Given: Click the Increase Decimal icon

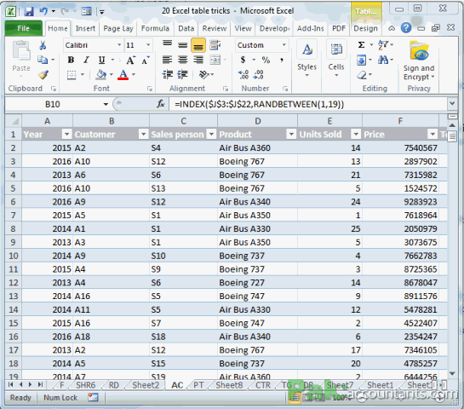Looking at the screenshot, I should (x=243, y=75).
